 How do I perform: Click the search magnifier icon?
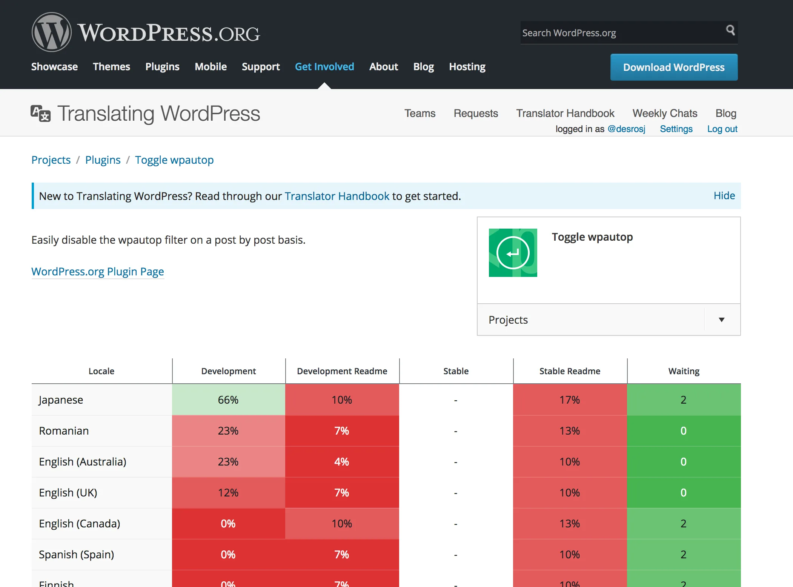tap(730, 30)
